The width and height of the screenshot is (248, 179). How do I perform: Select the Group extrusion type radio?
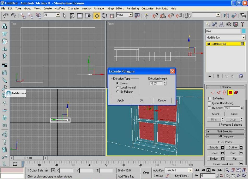[117, 83]
